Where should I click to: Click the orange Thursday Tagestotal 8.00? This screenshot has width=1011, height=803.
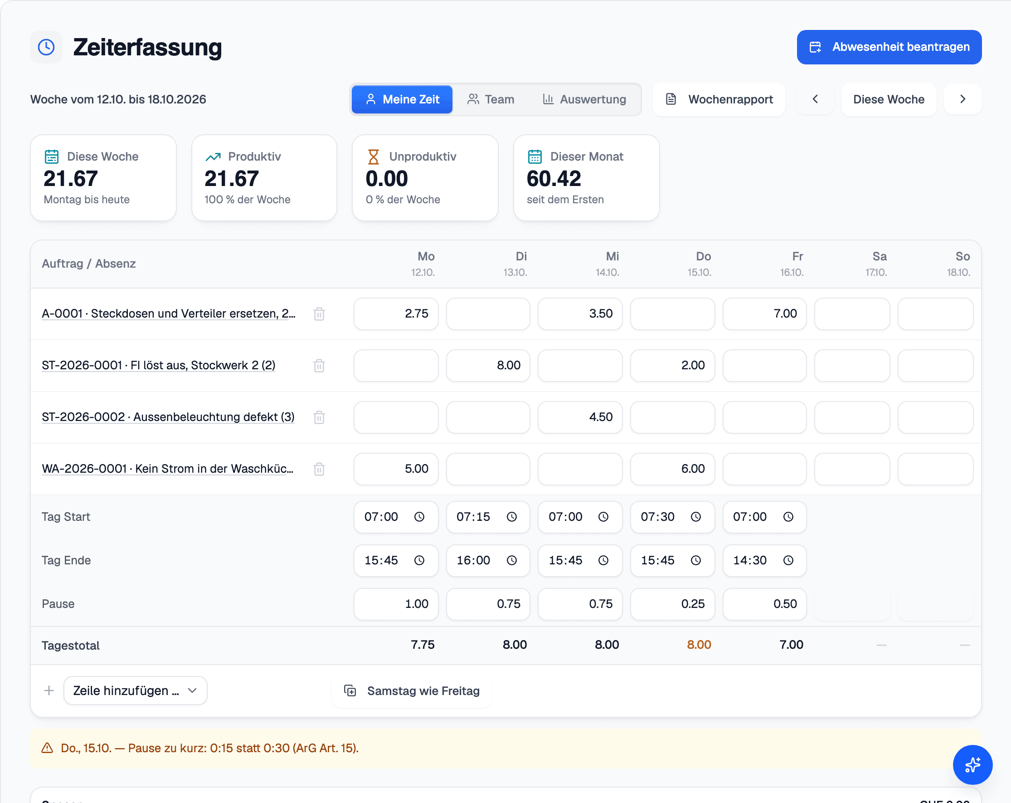coord(699,644)
